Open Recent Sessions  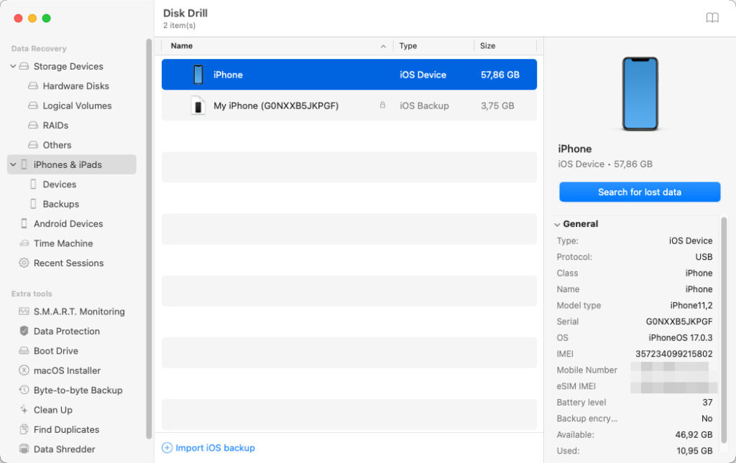[68, 263]
